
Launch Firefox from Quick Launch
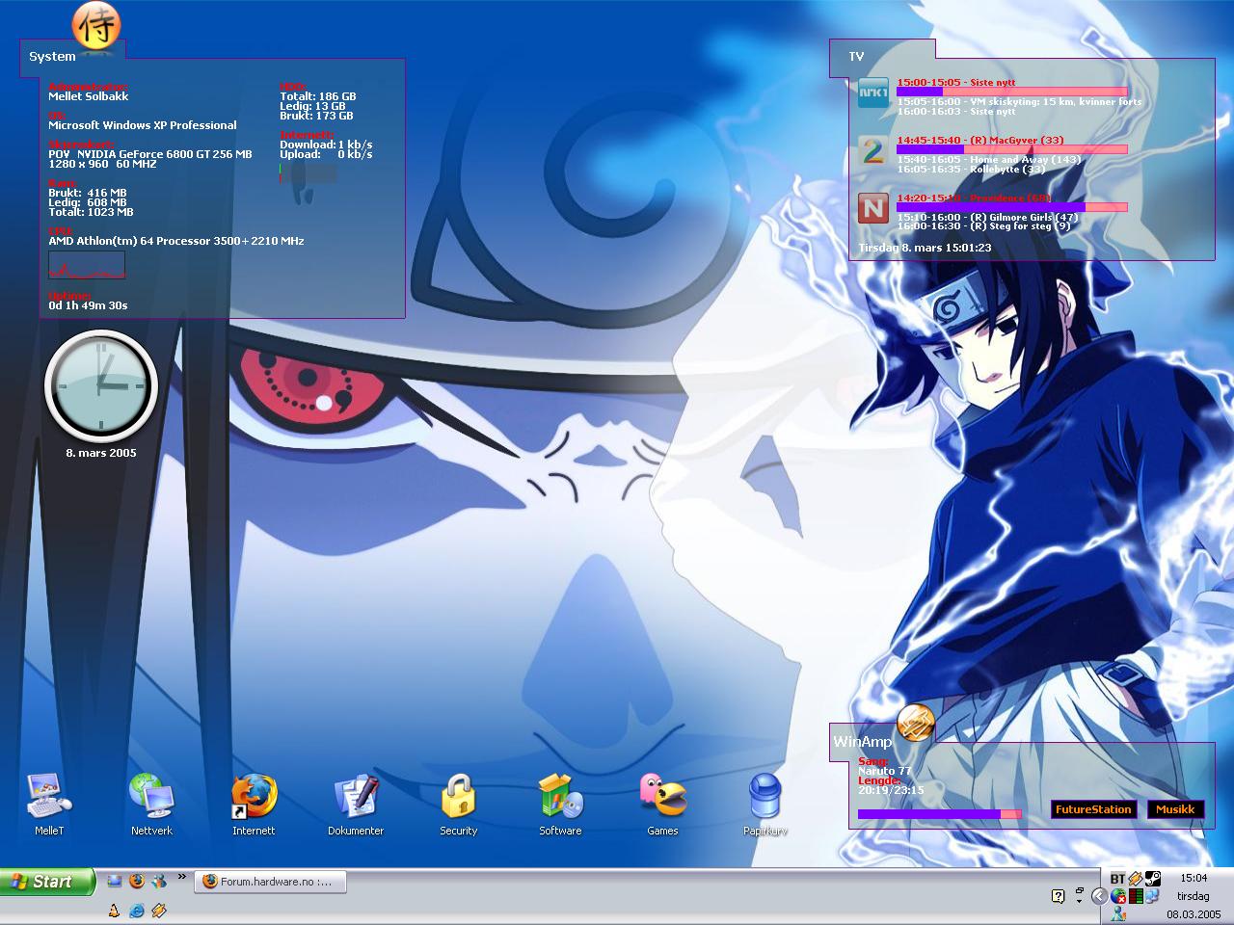137,881
